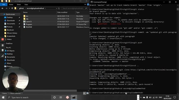Go forward in File Explorer
Screen dimensions: 179x100
click(6, 8)
